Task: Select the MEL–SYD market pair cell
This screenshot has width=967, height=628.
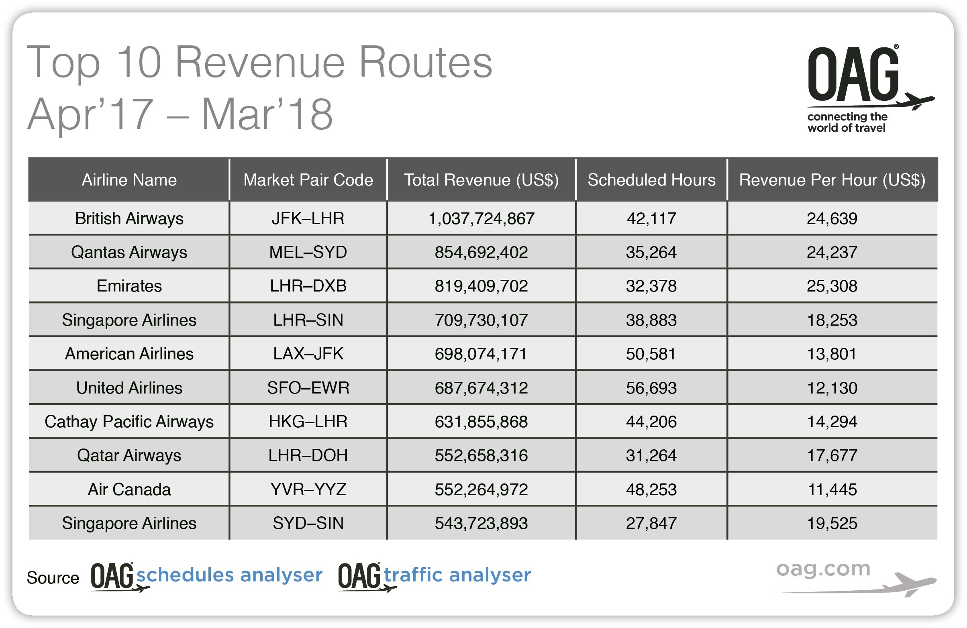Action: coord(308,252)
